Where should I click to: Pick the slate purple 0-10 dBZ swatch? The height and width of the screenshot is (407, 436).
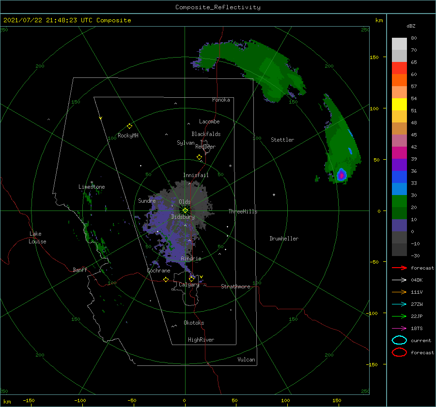[x=399, y=226]
